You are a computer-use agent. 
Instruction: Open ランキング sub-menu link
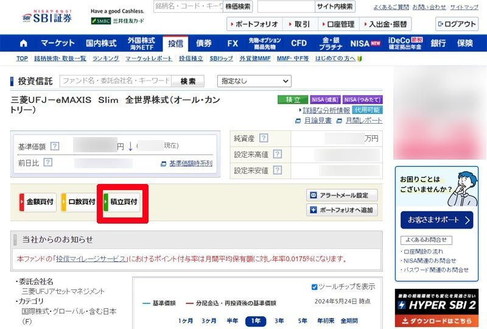click(x=105, y=58)
